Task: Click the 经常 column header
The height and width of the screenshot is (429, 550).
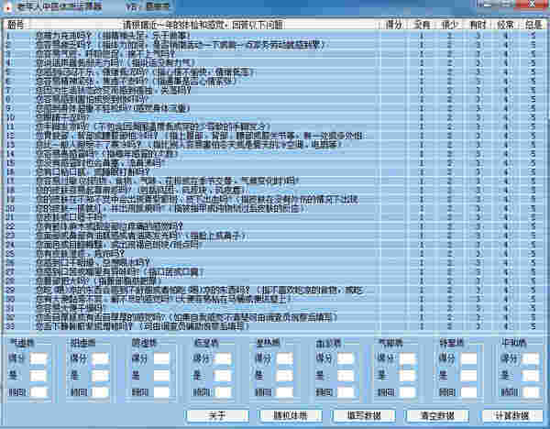Action: [505, 25]
